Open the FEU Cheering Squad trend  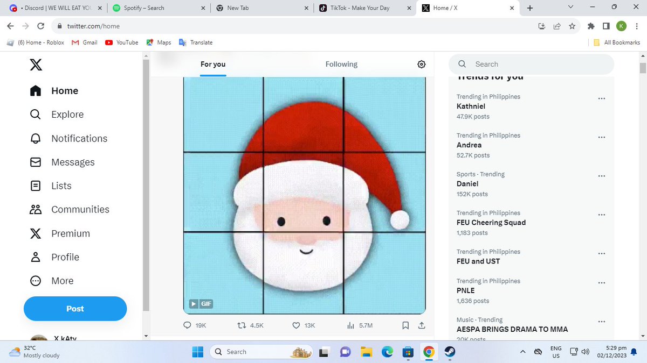[x=491, y=223]
